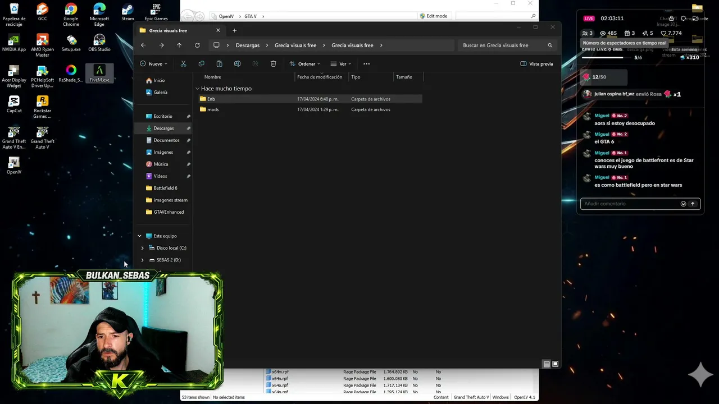Screen dimensions: 719x404
Task: Open Documentos in quick access
Action: (166, 140)
